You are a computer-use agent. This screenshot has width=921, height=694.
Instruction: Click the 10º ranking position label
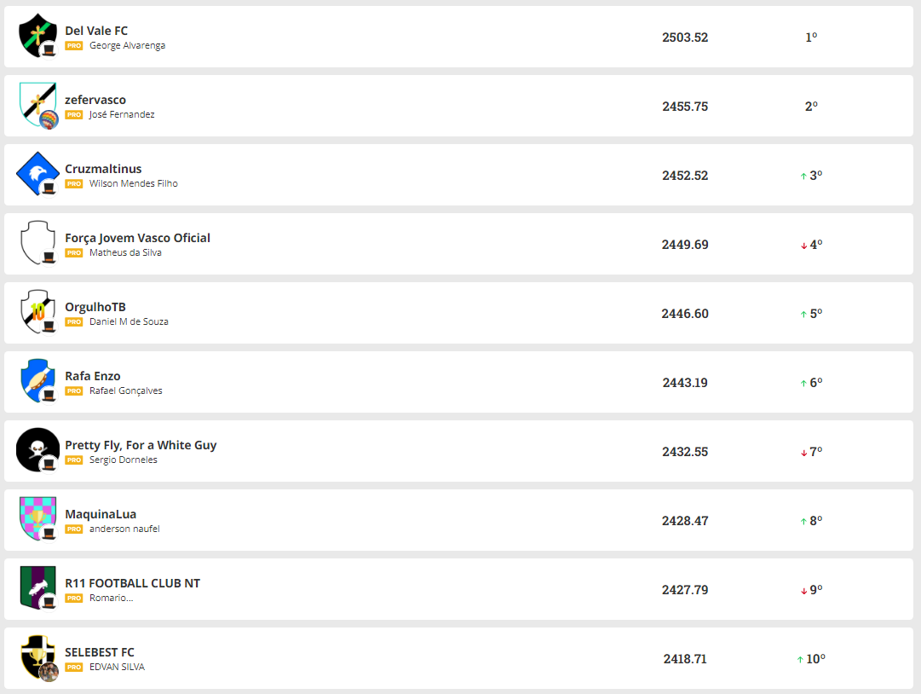point(815,659)
